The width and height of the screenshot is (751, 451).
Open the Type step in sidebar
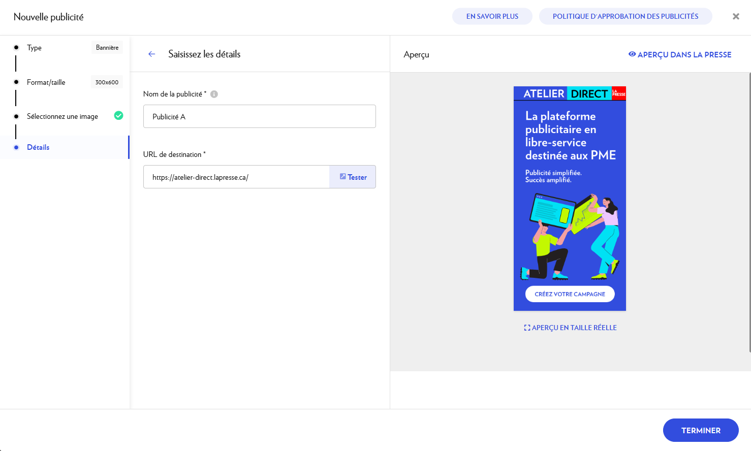click(35, 48)
